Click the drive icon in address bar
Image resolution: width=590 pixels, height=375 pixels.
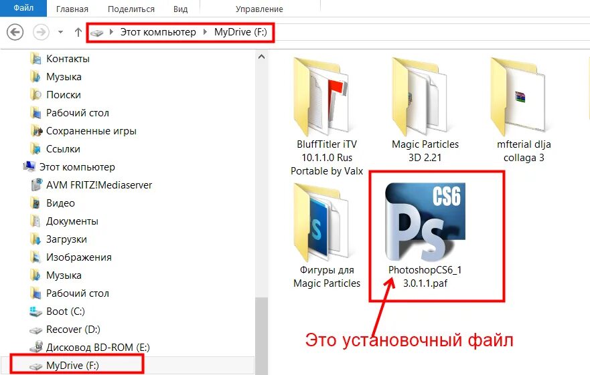click(x=97, y=33)
